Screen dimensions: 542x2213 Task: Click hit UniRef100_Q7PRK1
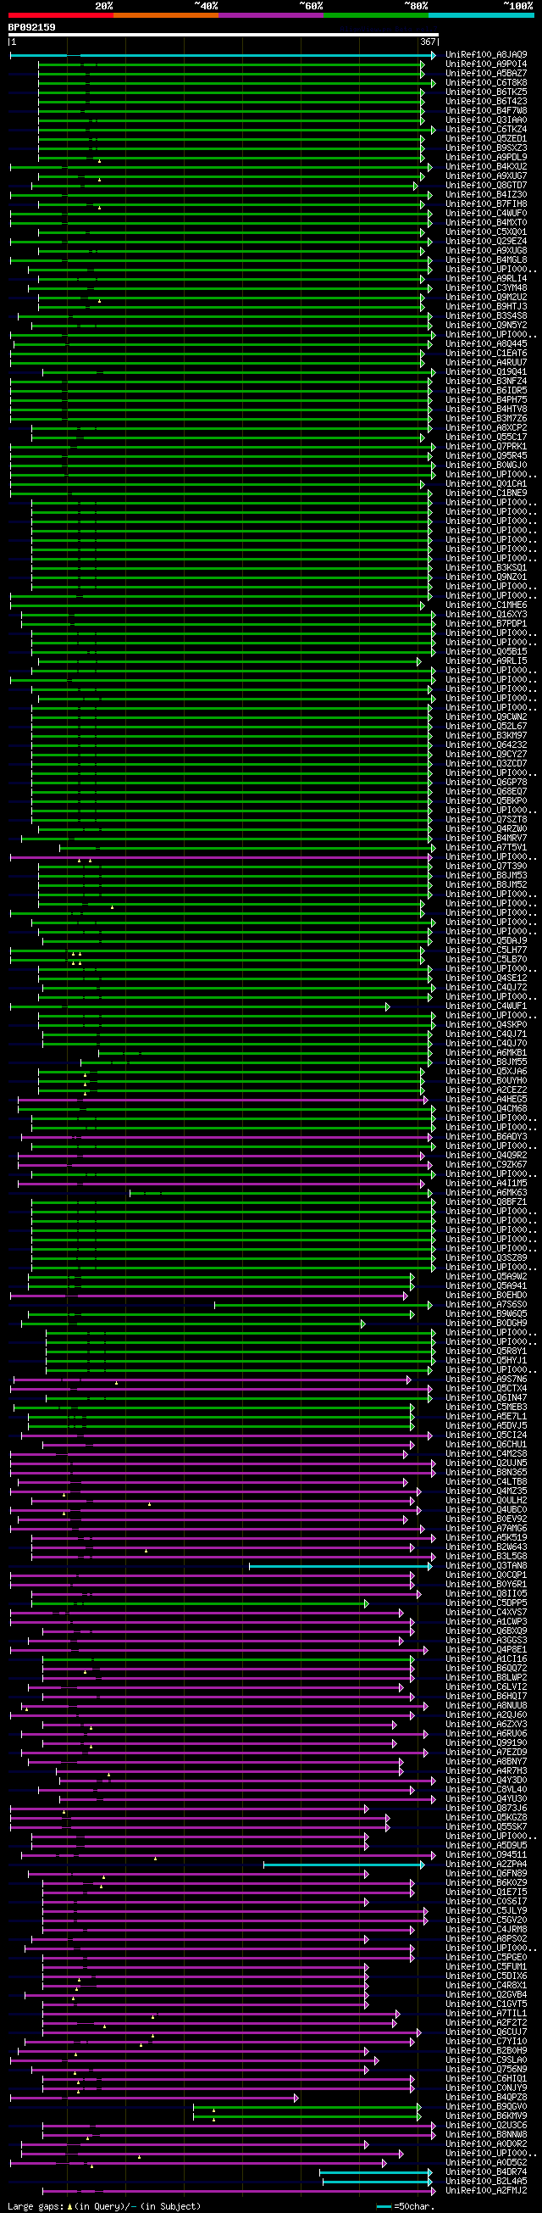click(486, 447)
